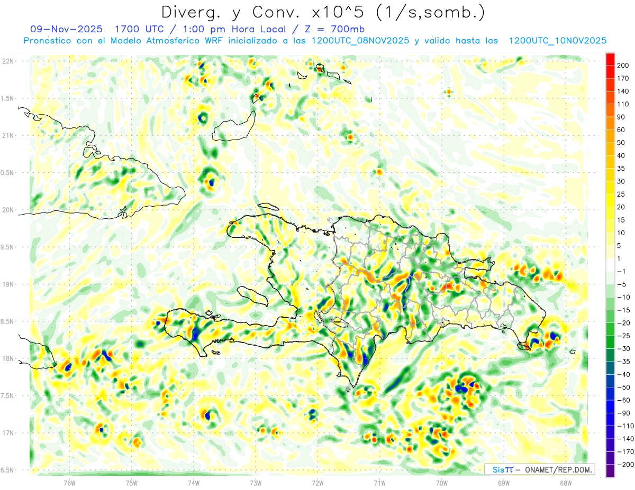The height and width of the screenshot is (490, 635).
Task: Pick the purple swatch below the -200 mark
Action: (x=610, y=470)
